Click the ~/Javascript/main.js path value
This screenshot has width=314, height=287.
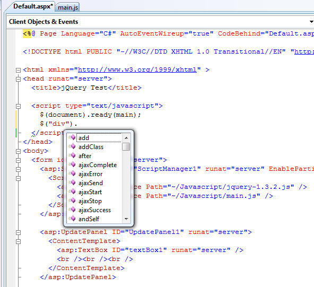click(214, 196)
